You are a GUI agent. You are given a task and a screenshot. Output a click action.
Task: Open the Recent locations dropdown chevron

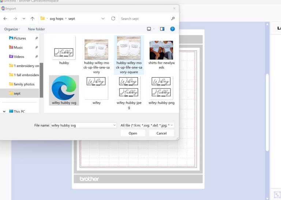click(x=24, y=19)
